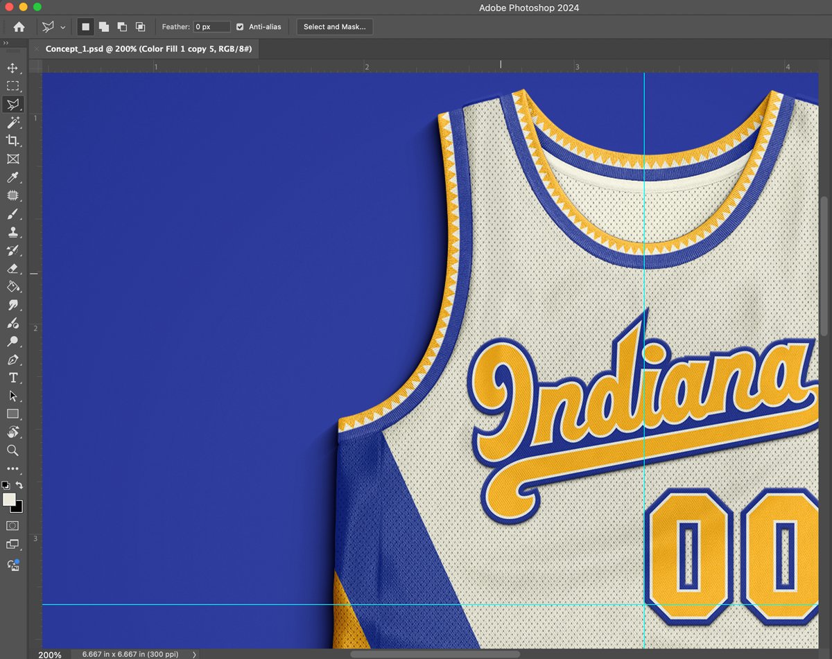Switch to the Concept_1.psd document tab
The height and width of the screenshot is (659, 832).
tap(148, 49)
